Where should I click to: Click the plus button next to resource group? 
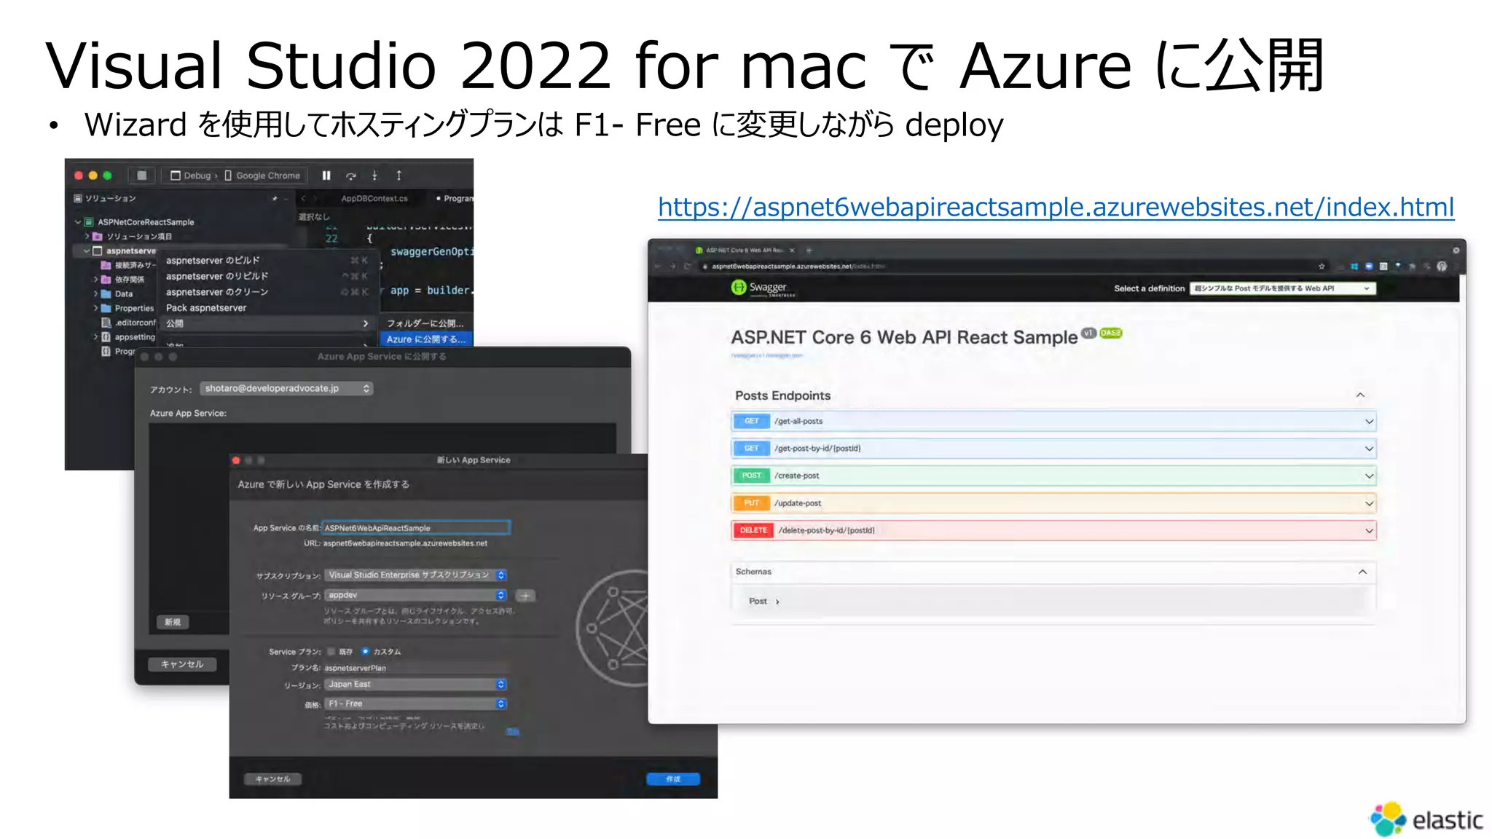coord(525,596)
